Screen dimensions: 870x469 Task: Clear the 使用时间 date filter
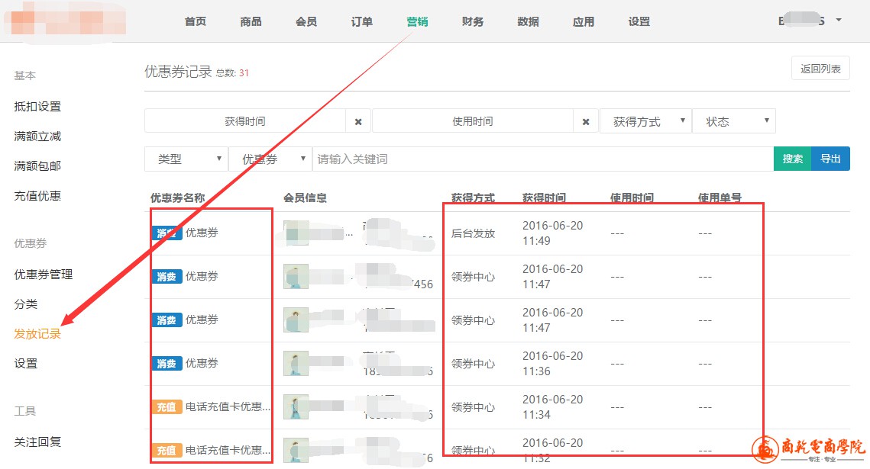coord(585,121)
